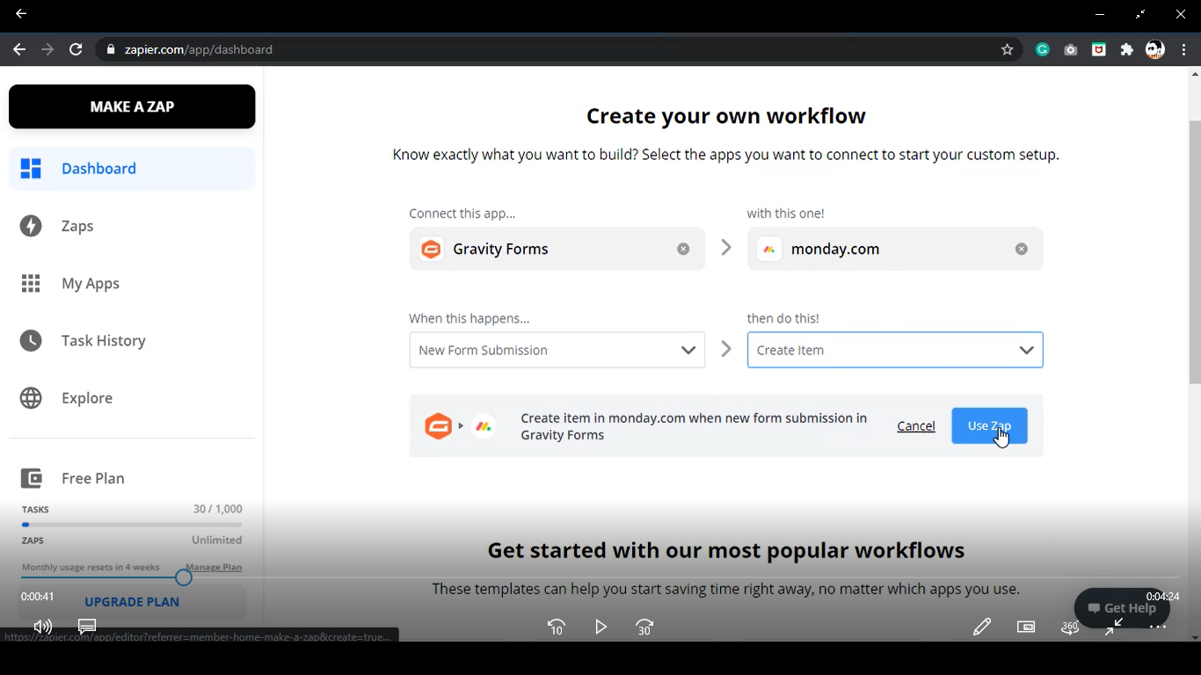The width and height of the screenshot is (1201, 675).
Task: Click the MAKE A ZAP button
Action: (x=132, y=106)
